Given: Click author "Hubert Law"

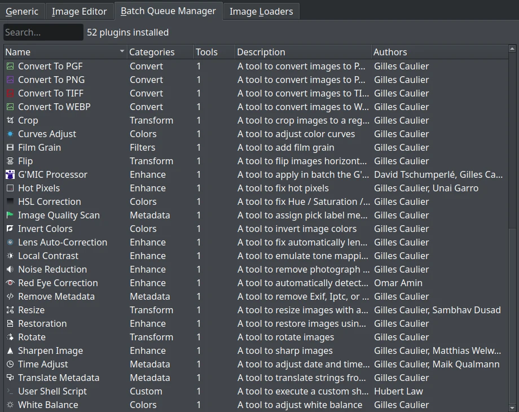Looking at the screenshot, I should pos(398,391).
